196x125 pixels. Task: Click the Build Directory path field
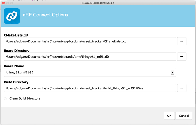pos(90,88)
